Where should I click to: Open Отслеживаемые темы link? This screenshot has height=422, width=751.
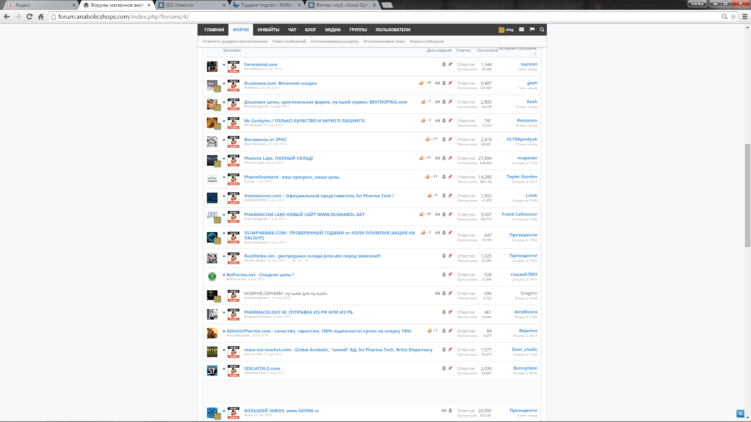(x=384, y=41)
